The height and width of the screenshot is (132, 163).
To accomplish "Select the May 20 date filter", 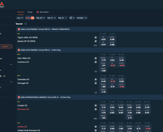I will (41, 18).
